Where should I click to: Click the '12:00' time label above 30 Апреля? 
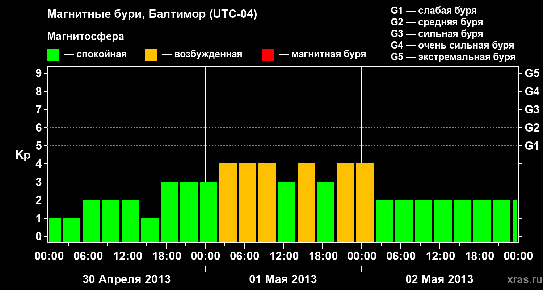[127, 256]
